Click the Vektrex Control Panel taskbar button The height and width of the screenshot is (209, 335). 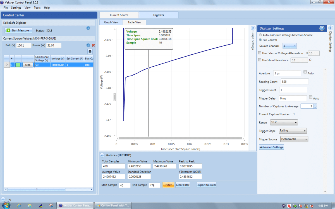(75, 206)
